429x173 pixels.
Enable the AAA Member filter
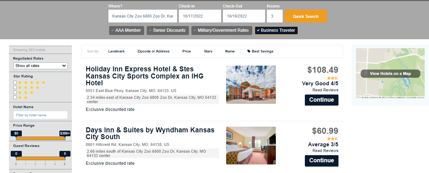point(127,30)
